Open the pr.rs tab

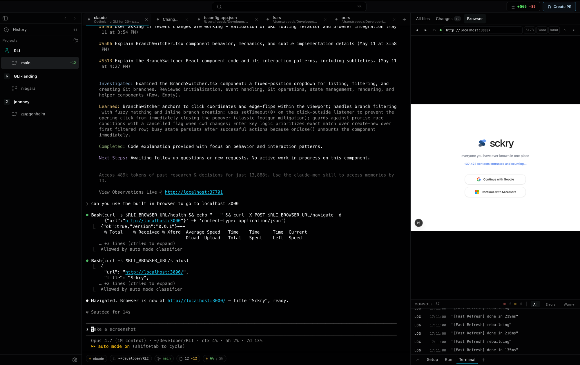pyautogui.click(x=362, y=19)
